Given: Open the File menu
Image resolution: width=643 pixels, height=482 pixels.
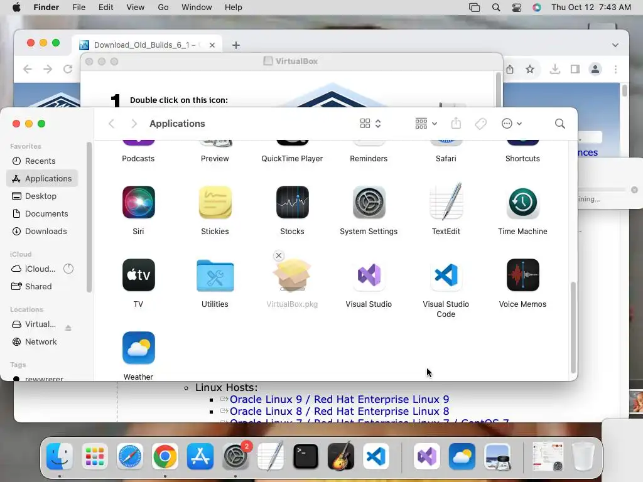Looking at the screenshot, I should 78,7.
